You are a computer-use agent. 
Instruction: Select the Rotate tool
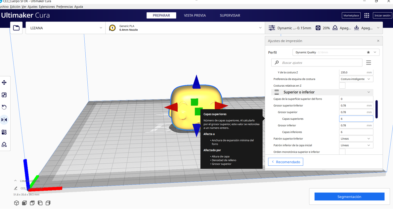click(x=4, y=107)
